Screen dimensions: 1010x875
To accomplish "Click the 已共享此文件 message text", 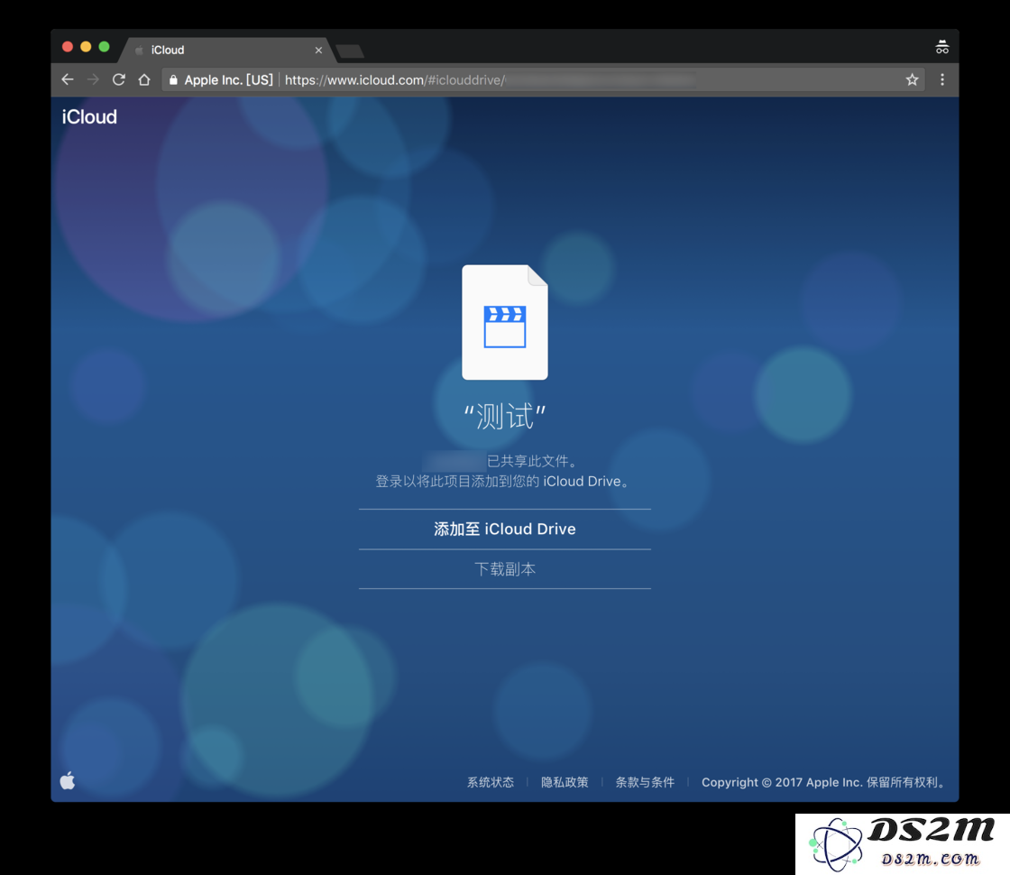I will 532,461.
